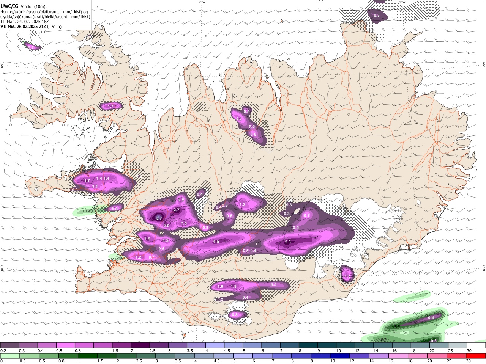Screen dimensions: 486x364
Task: Click the rigning/skúrir legend description line
Action: 44,12
